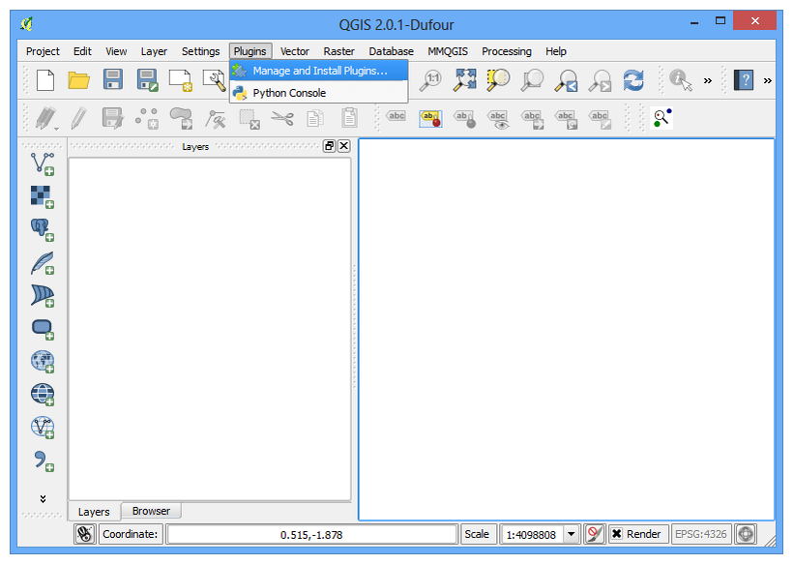793x564 pixels.
Task: Toggle the highlighted pin labels tool
Action: point(430,119)
